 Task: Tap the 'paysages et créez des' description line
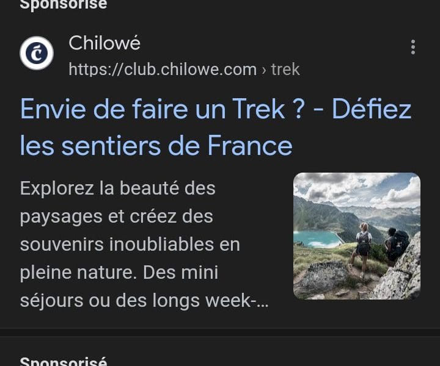tap(117, 217)
